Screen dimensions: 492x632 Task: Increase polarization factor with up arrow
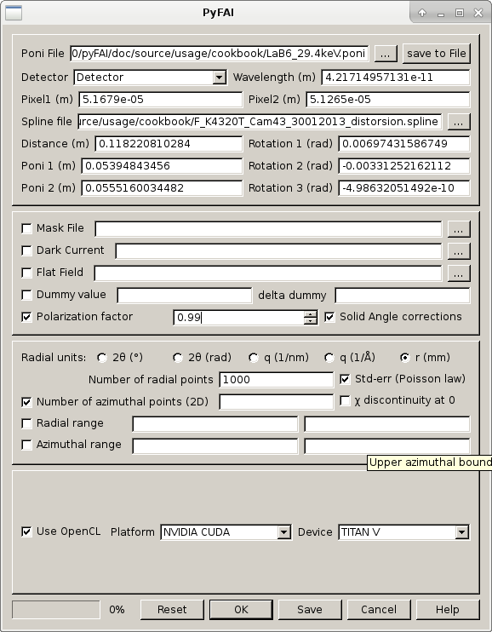pyautogui.click(x=311, y=314)
